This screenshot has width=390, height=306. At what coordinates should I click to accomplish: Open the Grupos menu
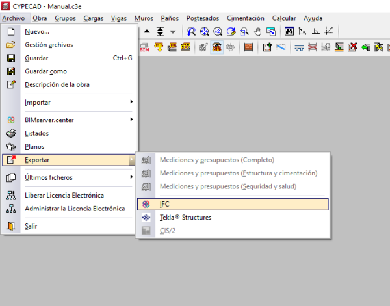tap(65, 18)
